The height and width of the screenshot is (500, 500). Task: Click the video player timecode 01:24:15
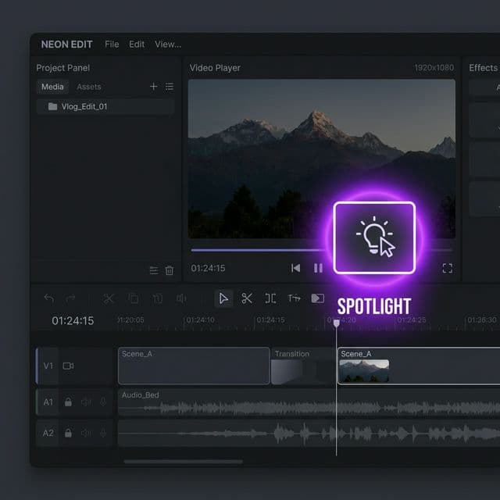coord(208,268)
